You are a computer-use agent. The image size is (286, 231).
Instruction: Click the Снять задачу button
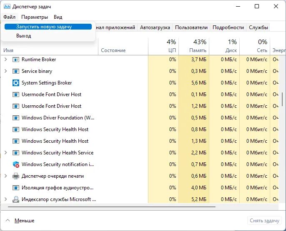tap(264, 221)
